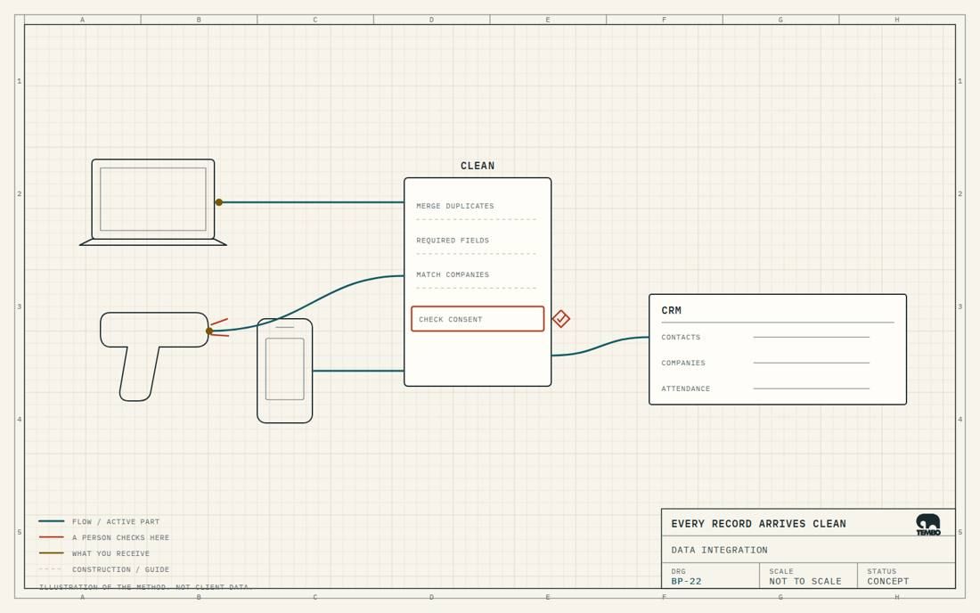Click the CONCEPT status value
The width and height of the screenshot is (980, 613).
(887, 581)
